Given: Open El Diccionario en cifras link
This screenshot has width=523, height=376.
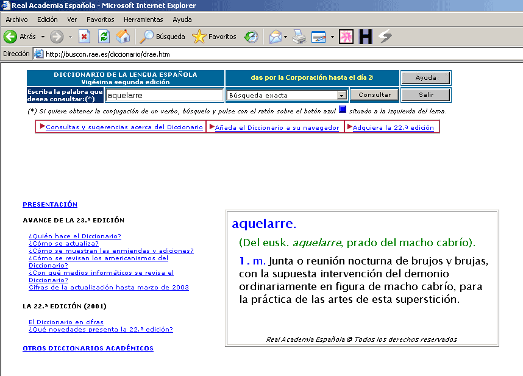Looking at the screenshot, I should (66, 322).
